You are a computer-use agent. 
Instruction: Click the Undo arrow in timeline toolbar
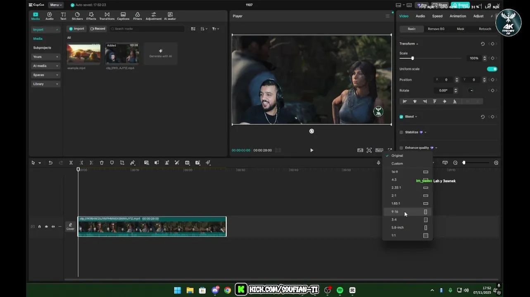pyautogui.click(x=50, y=163)
